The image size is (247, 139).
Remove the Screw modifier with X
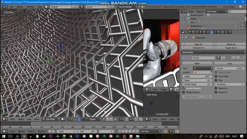point(243,58)
